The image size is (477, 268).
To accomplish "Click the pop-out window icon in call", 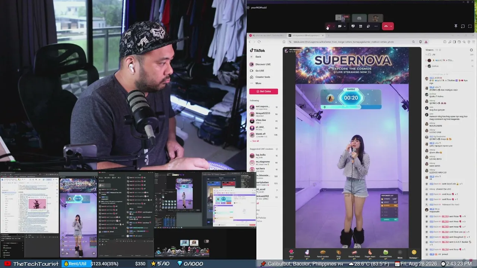I will coord(463,26).
